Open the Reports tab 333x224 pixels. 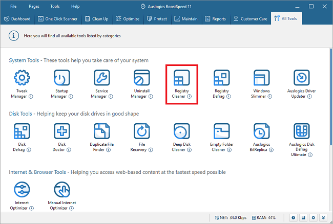[x=216, y=19]
